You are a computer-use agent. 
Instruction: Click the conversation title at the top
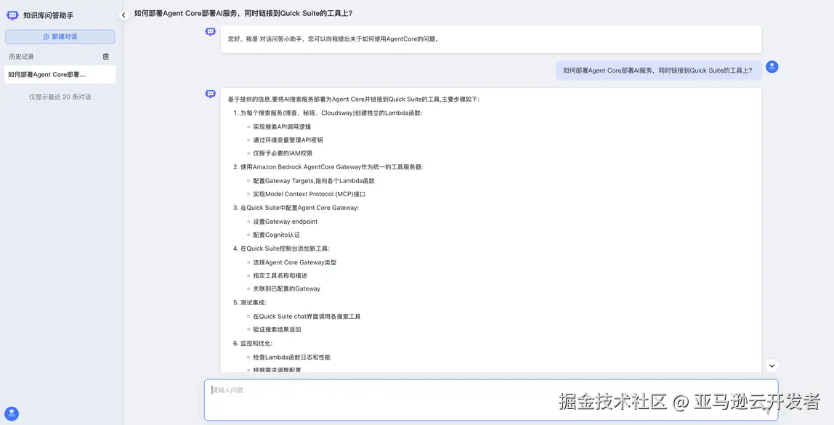click(243, 14)
